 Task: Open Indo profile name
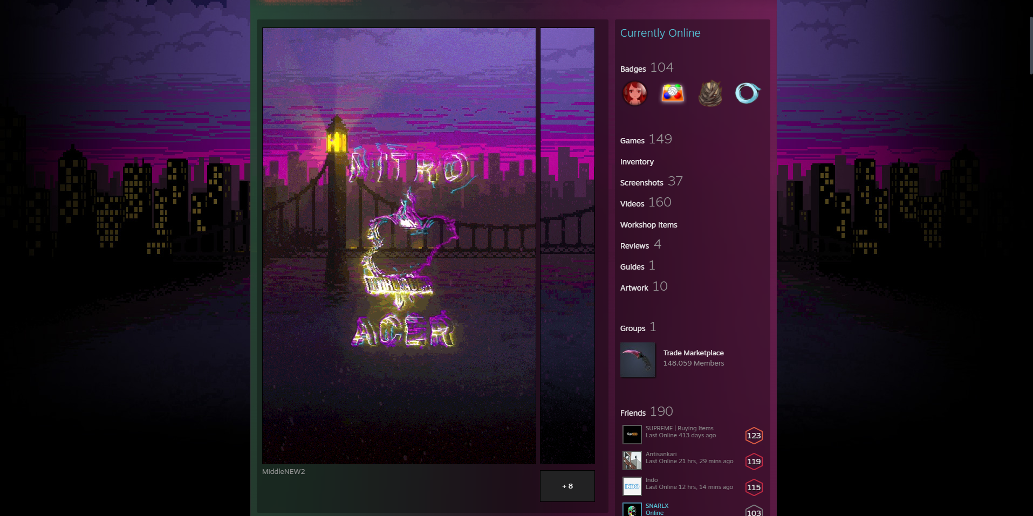click(x=652, y=480)
